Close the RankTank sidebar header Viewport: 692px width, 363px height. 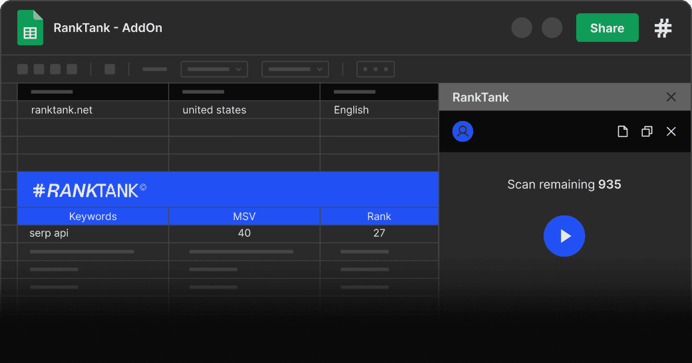(x=671, y=97)
